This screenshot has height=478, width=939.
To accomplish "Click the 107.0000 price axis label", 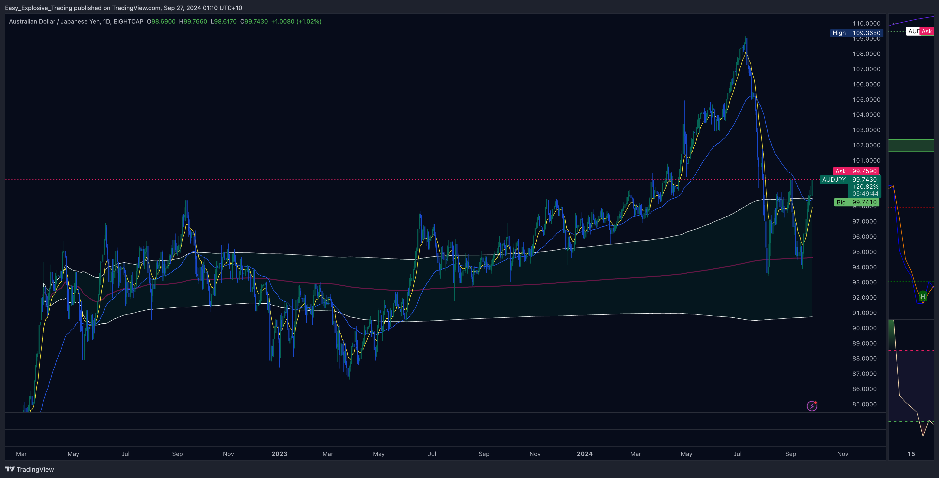I will coord(866,69).
